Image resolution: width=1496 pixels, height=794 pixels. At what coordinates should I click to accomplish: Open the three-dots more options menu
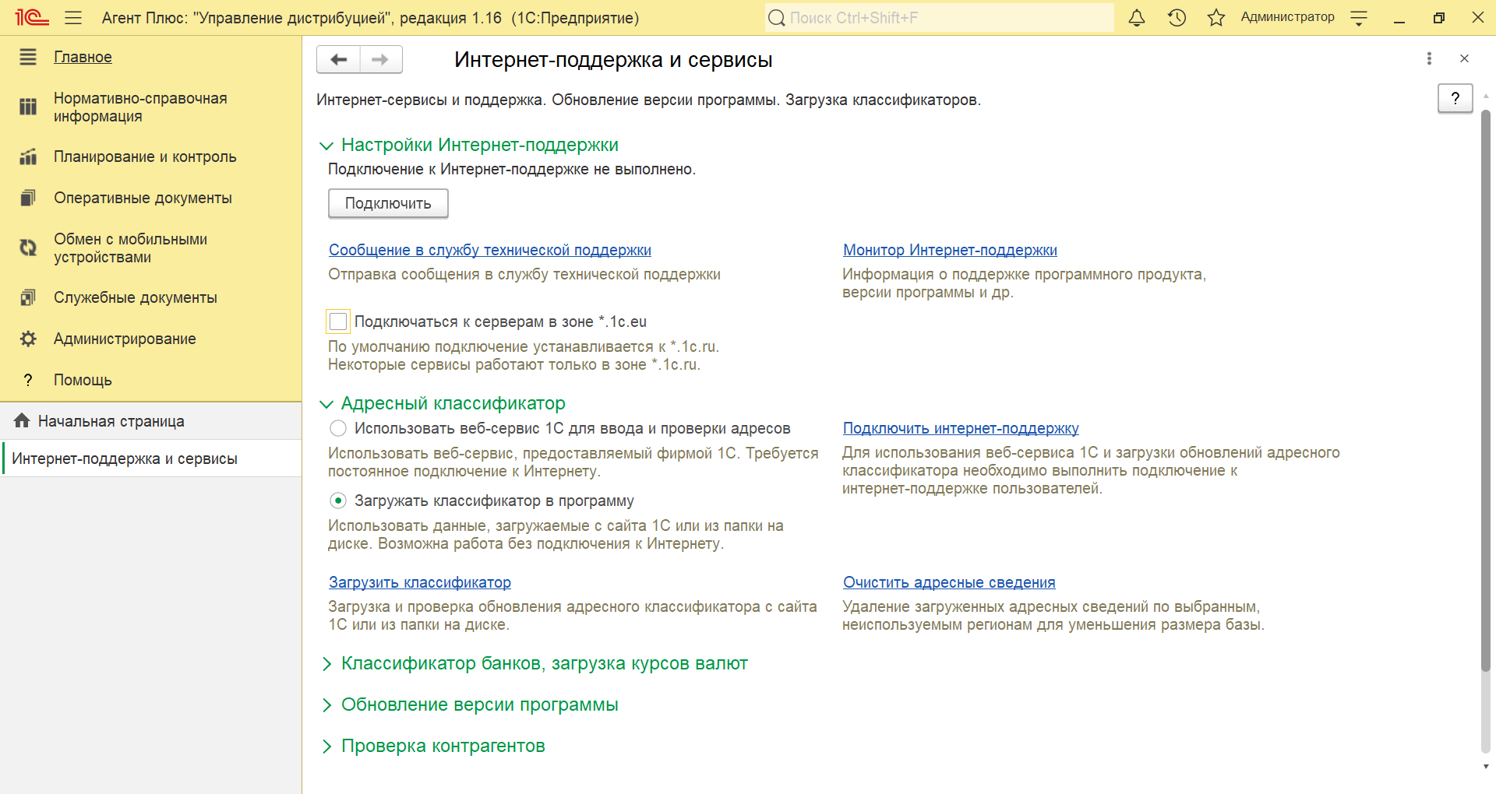coord(1429,58)
